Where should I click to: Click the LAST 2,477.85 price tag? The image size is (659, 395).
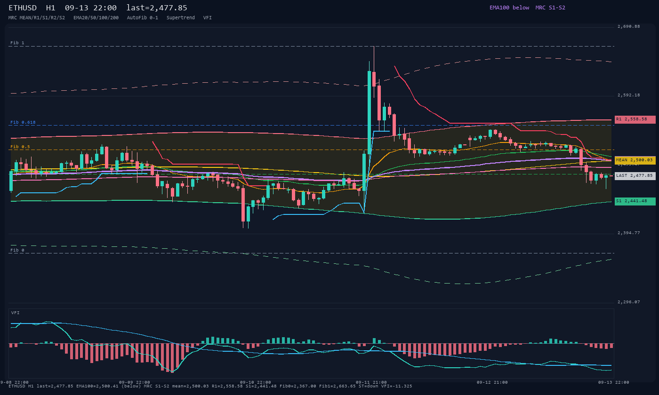635,176
